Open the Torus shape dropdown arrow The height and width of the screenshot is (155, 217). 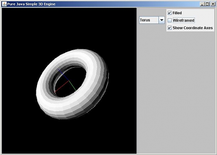tap(162, 20)
